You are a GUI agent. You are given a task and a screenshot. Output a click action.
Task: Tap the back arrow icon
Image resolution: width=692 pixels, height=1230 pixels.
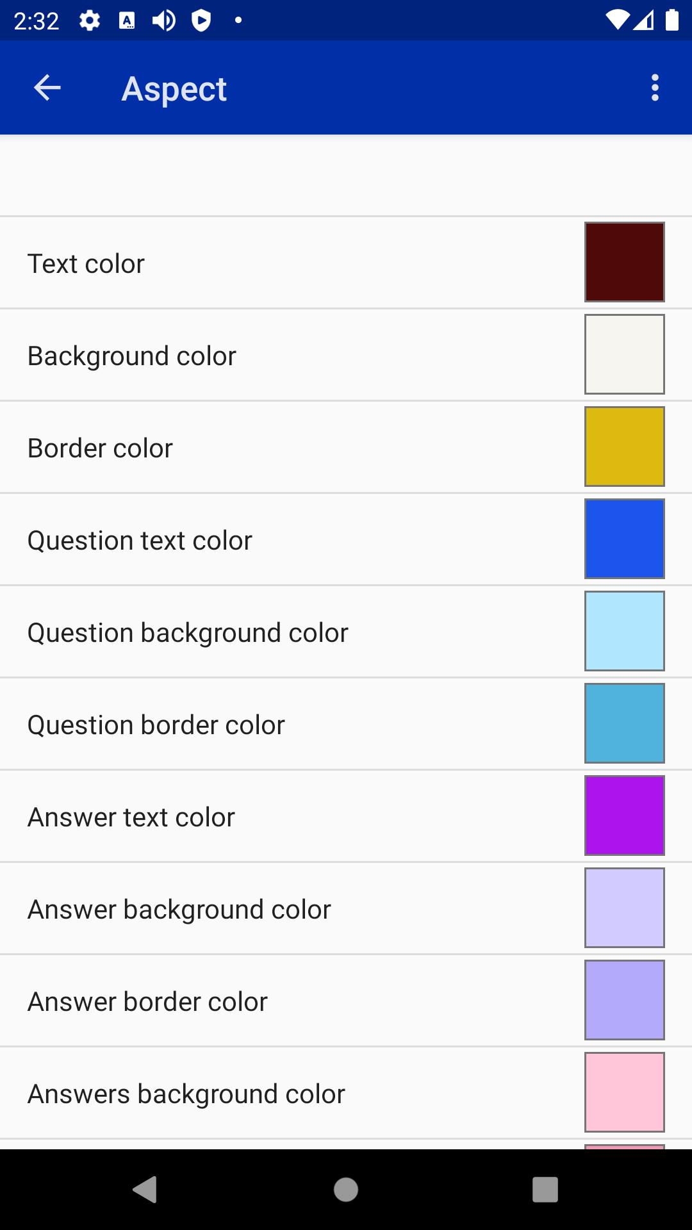pyautogui.click(x=47, y=88)
